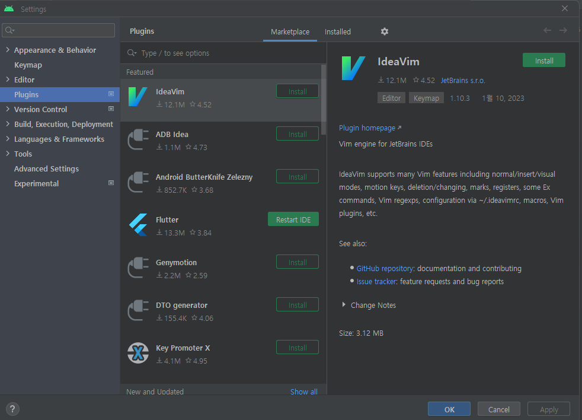This screenshot has height=420, width=582.
Task: Click the Android Studio logo in title bar
Action: point(9,8)
